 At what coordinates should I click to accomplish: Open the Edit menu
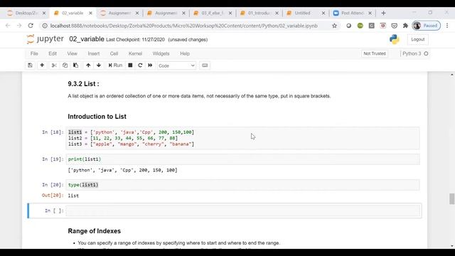click(53, 53)
